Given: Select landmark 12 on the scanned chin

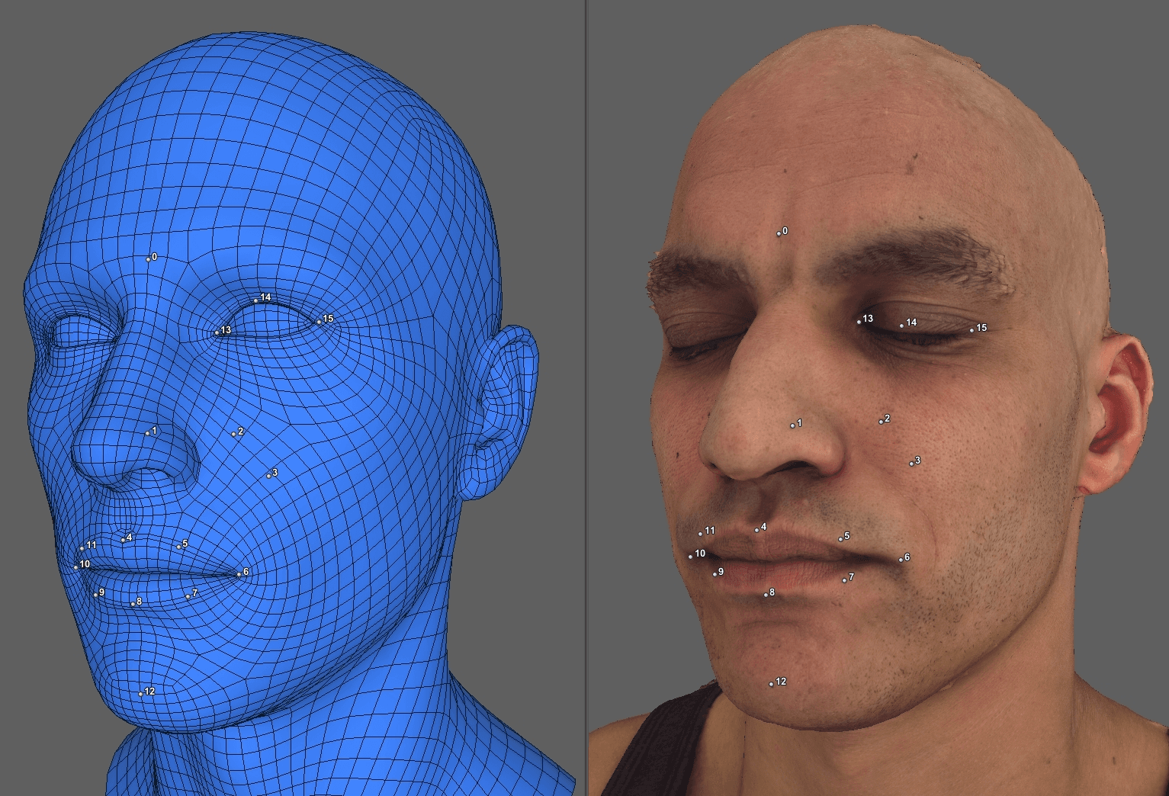Looking at the screenshot, I should (x=772, y=684).
